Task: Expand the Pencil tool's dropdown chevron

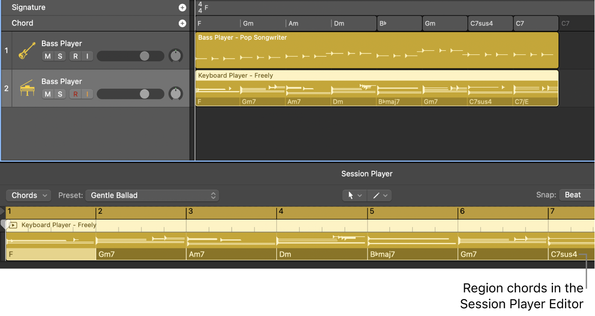Action: click(x=384, y=195)
